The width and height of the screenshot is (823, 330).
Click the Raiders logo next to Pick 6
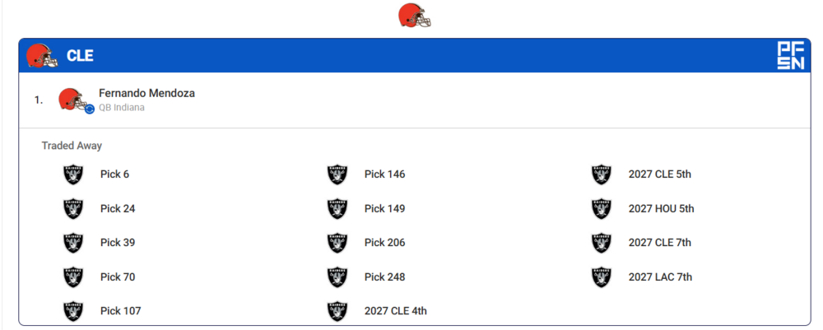coord(73,174)
